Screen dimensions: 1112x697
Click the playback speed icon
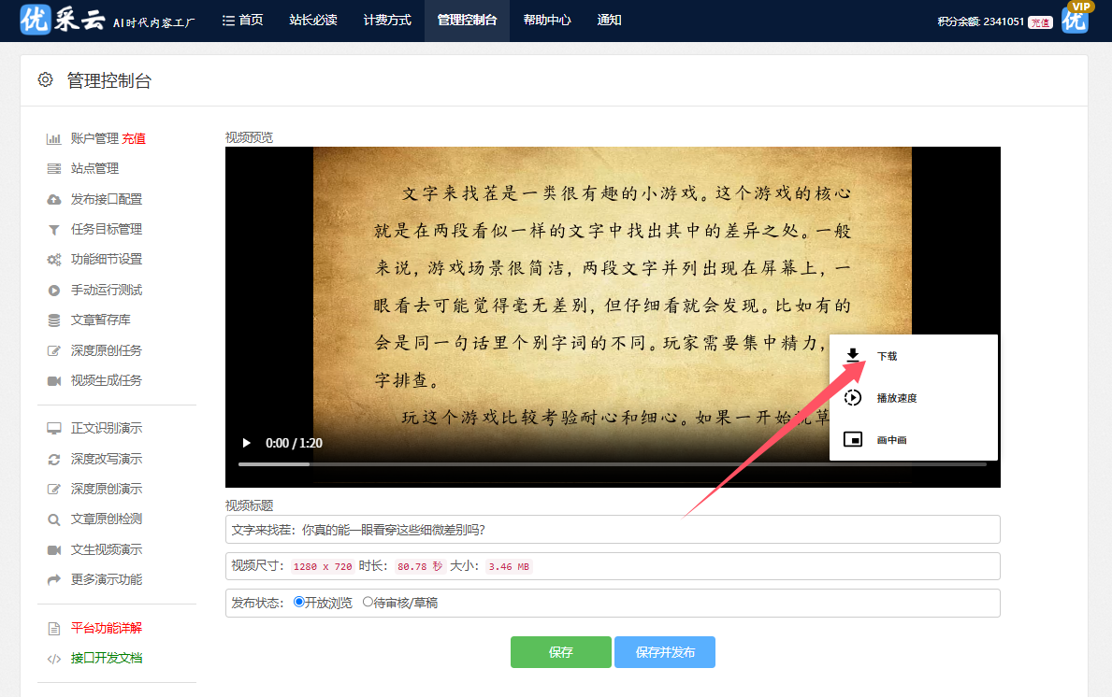852,398
